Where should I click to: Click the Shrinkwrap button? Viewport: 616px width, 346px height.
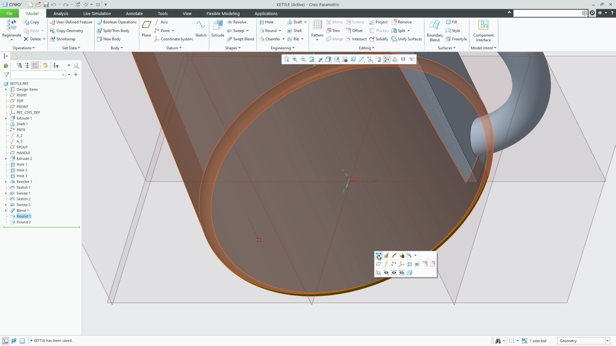63,39
